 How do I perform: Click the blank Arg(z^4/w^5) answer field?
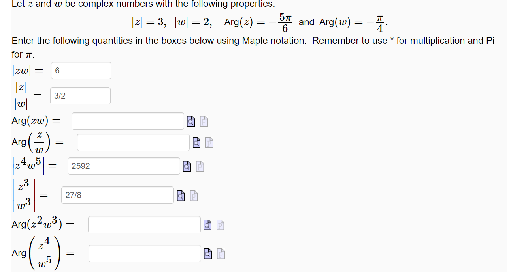(x=144, y=254)
